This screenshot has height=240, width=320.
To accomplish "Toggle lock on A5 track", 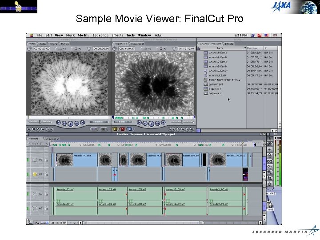I will (47, 194).
